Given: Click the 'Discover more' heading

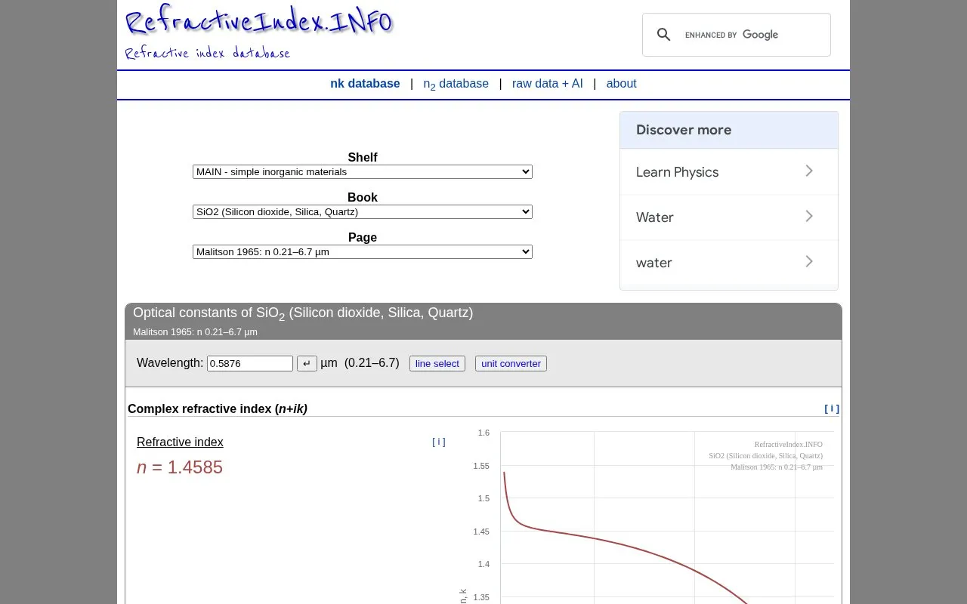Looking at the screenshot, I should (x=684, y=130).
